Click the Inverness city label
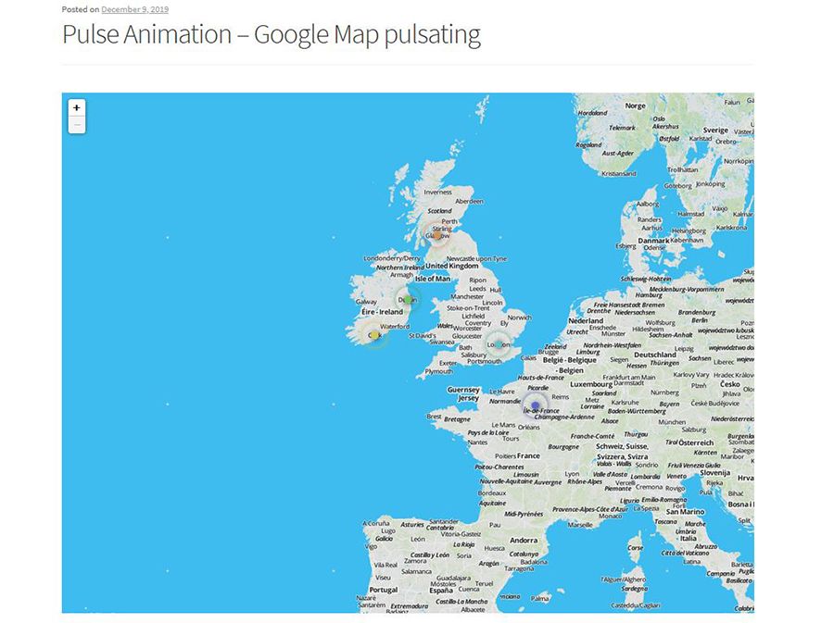 437,193
